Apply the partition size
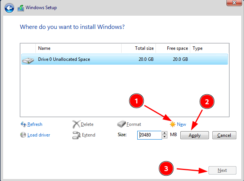This screenshot has height=181, width=244. (x=194, y=135)
